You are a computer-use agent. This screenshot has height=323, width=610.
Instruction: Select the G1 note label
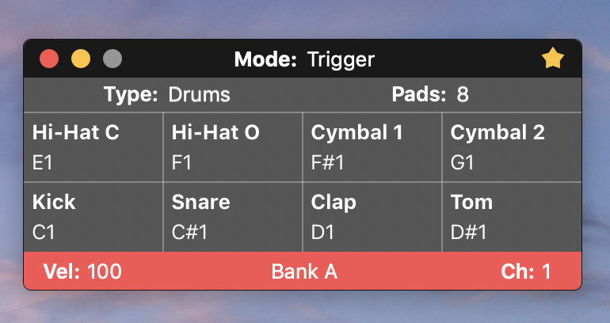tap(462, 162)
